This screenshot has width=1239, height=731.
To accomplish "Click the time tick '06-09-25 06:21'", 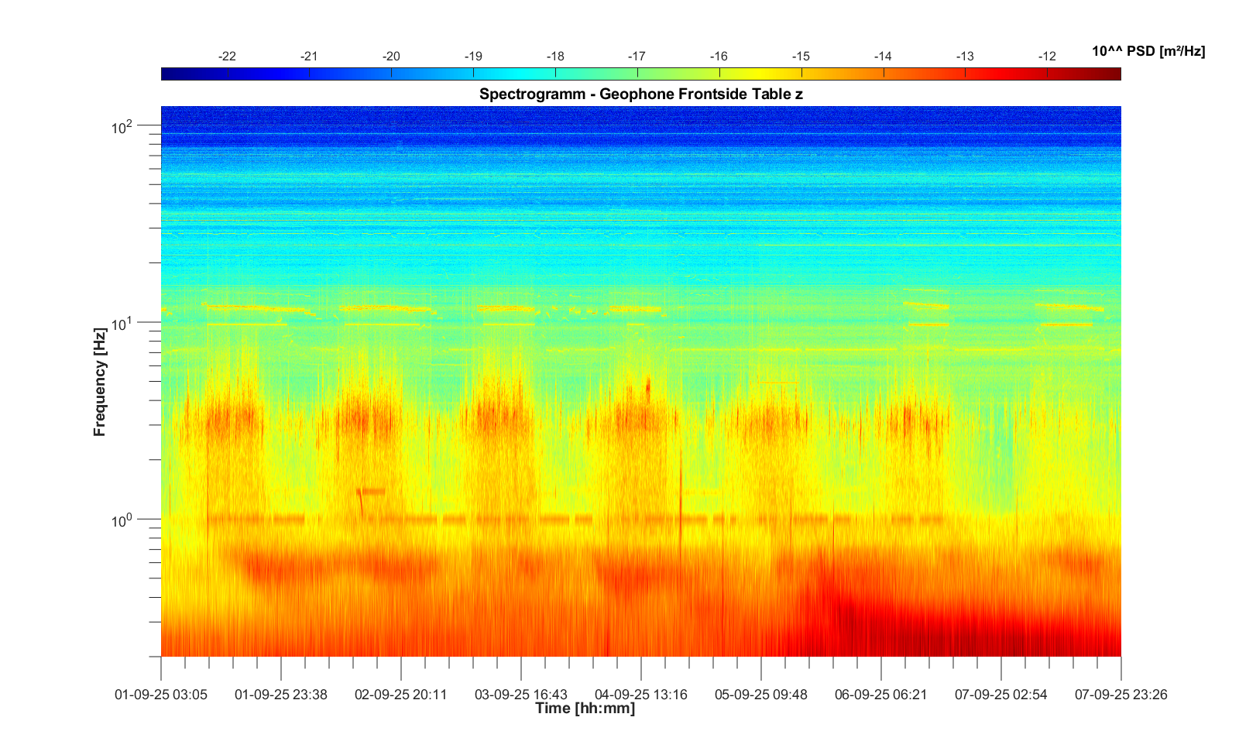I will tap(880, 695).
